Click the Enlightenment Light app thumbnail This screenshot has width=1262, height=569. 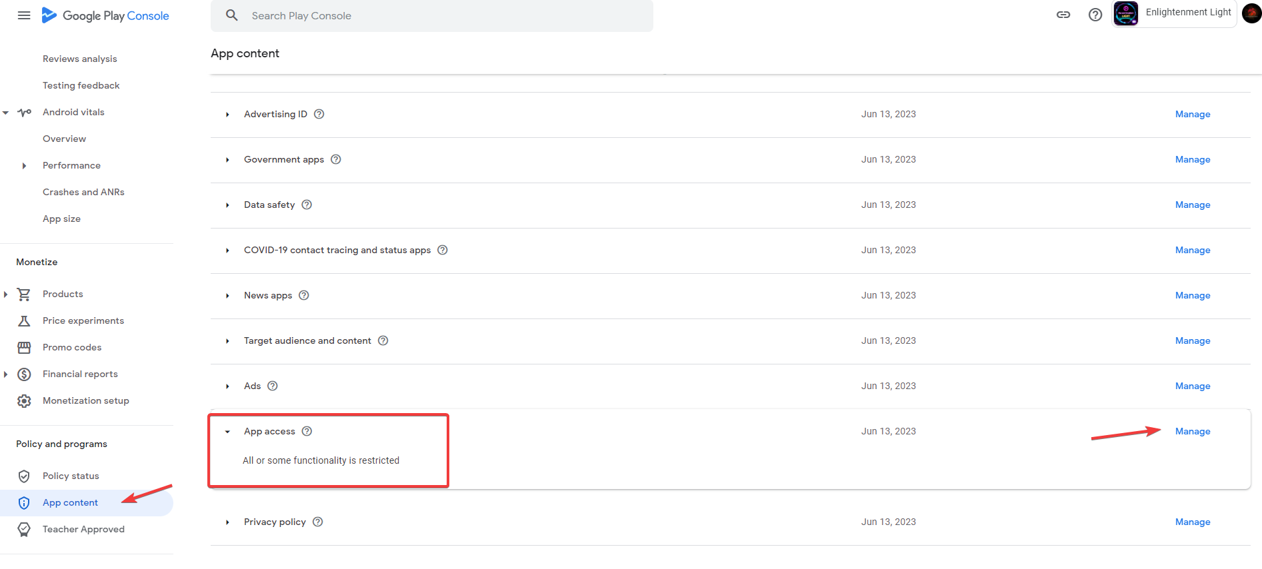click(1126, 13)
